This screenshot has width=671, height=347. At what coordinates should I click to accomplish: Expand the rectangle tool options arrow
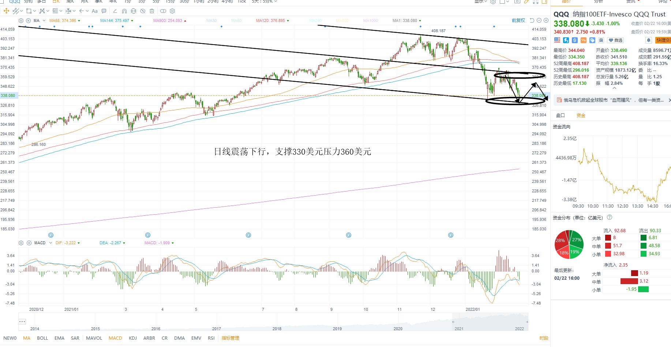(34, 11)
